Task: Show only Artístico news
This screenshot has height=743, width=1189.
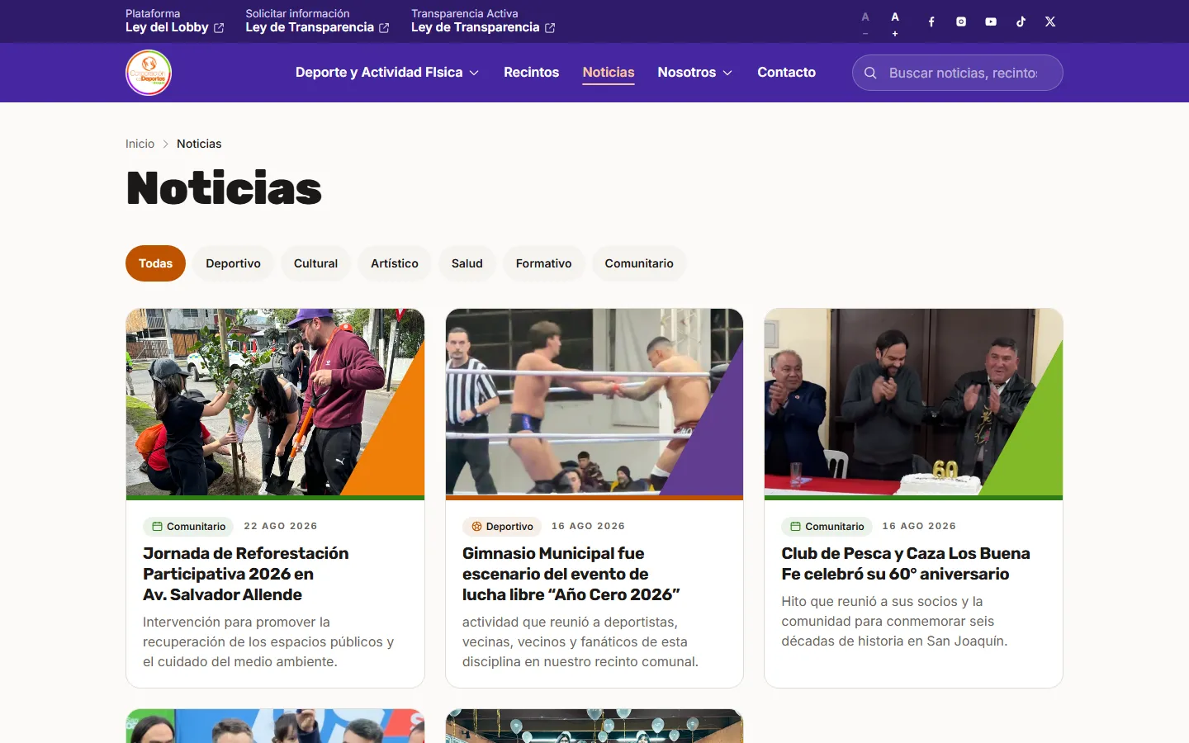Action: tap(395, 263)
